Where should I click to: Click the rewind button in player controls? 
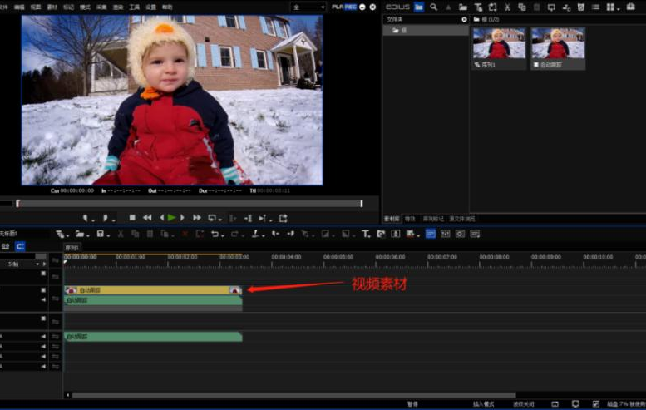click(147, 218)
